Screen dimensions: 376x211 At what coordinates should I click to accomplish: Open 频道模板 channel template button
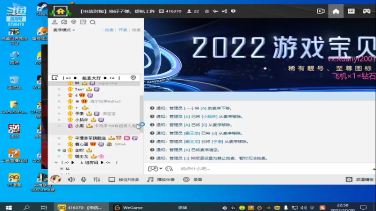click(x=360, y=180)
